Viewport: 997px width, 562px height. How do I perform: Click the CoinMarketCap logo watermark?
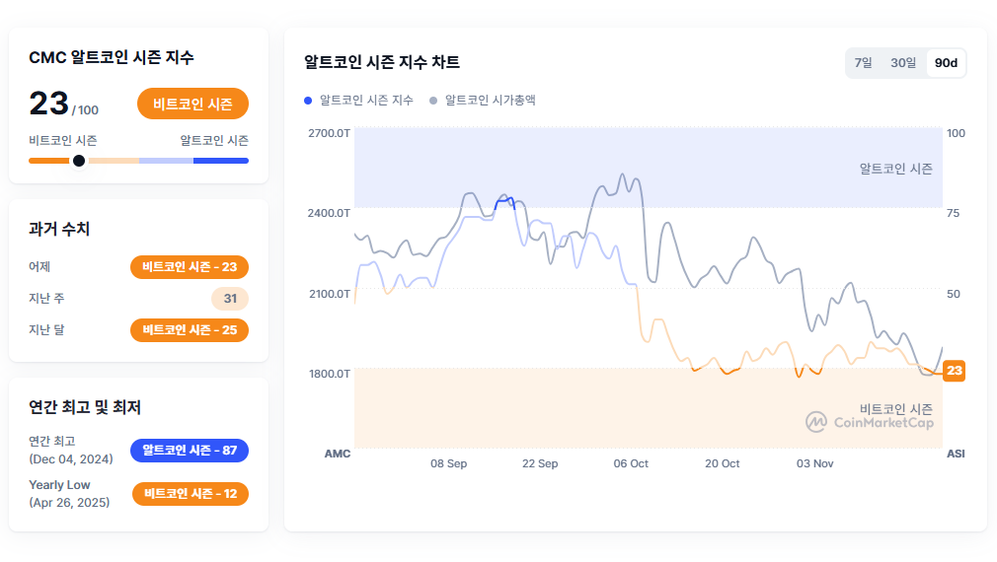pyautogui.click(x=870, y=423)
